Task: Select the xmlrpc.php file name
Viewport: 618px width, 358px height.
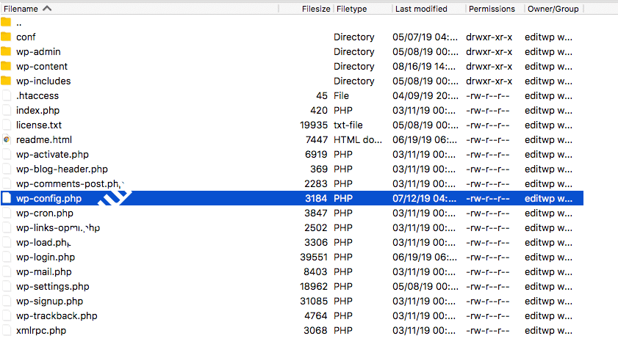Action: (41, 330)
